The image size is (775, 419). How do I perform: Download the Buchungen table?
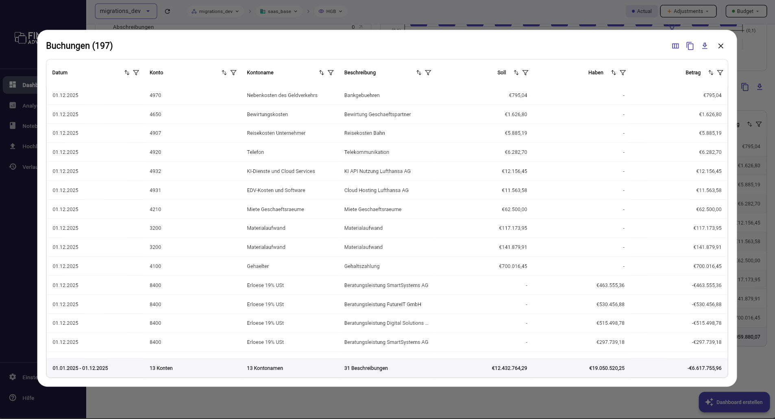705,46
